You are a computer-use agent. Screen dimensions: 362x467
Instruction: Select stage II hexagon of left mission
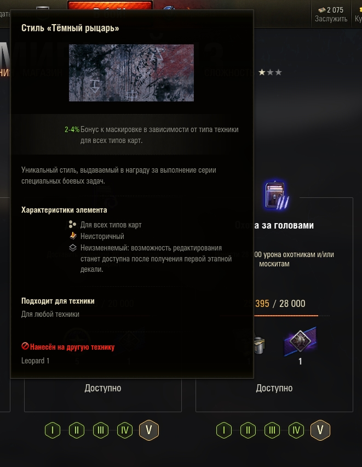[77, 430]
